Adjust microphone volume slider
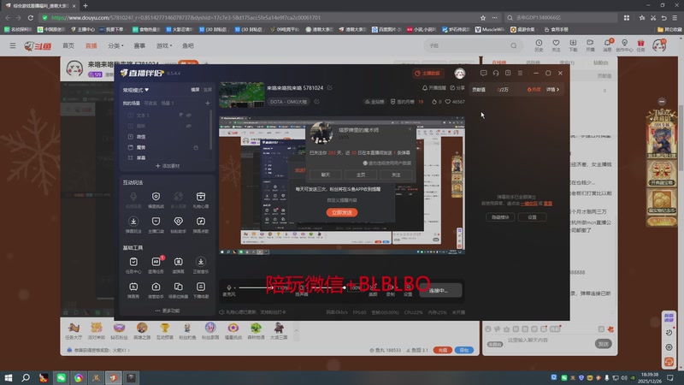Viewport: 684px width, 385px height. [255, 287]
